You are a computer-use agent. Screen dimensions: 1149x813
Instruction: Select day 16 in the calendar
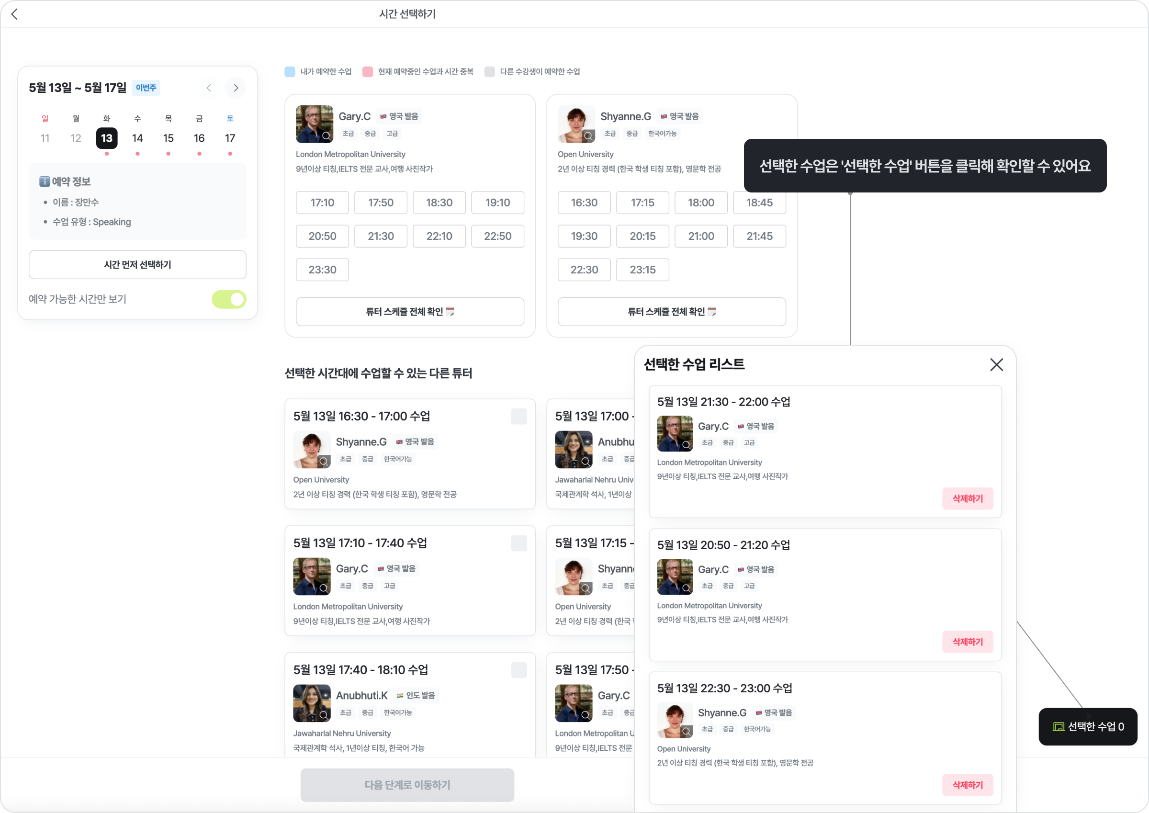pyautogui.click(x=199, y=138)
